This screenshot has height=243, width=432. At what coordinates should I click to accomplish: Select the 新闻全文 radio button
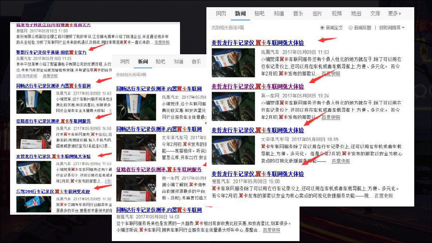(x=323, y=28)
